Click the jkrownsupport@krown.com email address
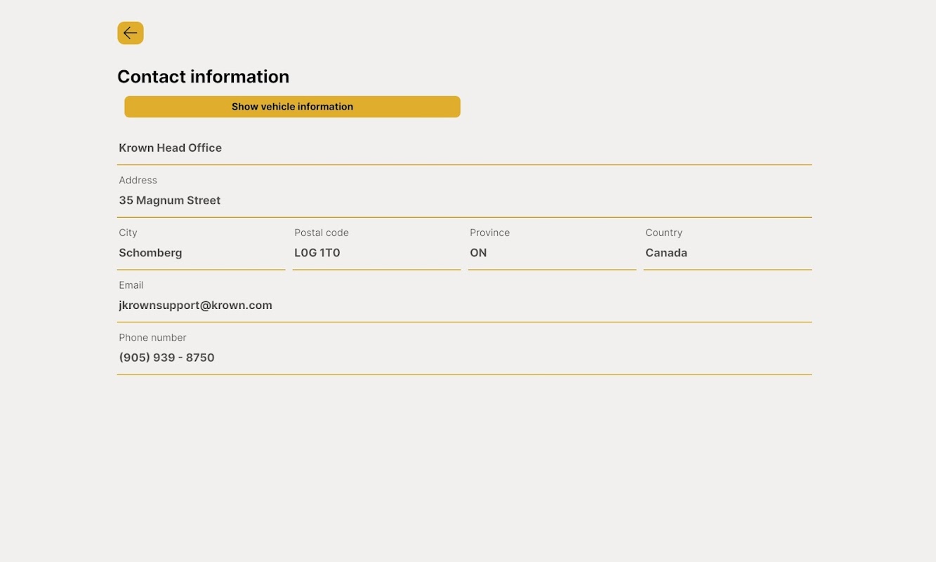Image resolution: width=936 pixels, height=562 pixels. pyautogui.click(x=195, y=306)
